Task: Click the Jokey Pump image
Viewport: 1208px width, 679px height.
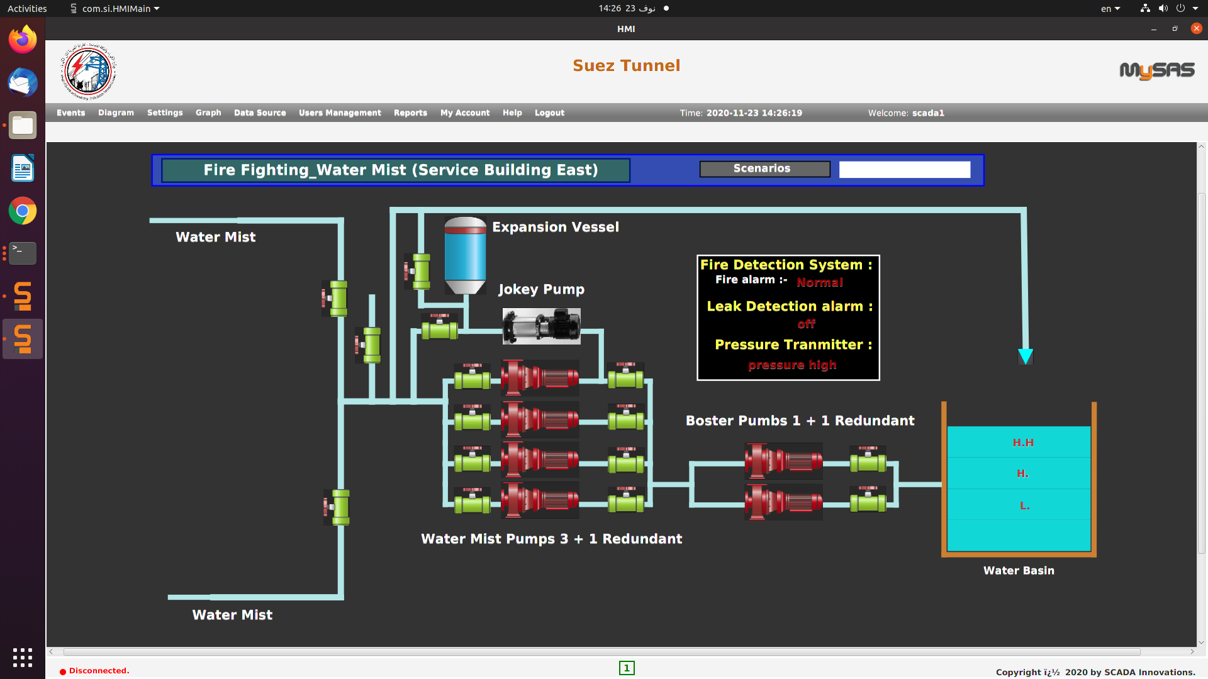Action: pos(541,326)
